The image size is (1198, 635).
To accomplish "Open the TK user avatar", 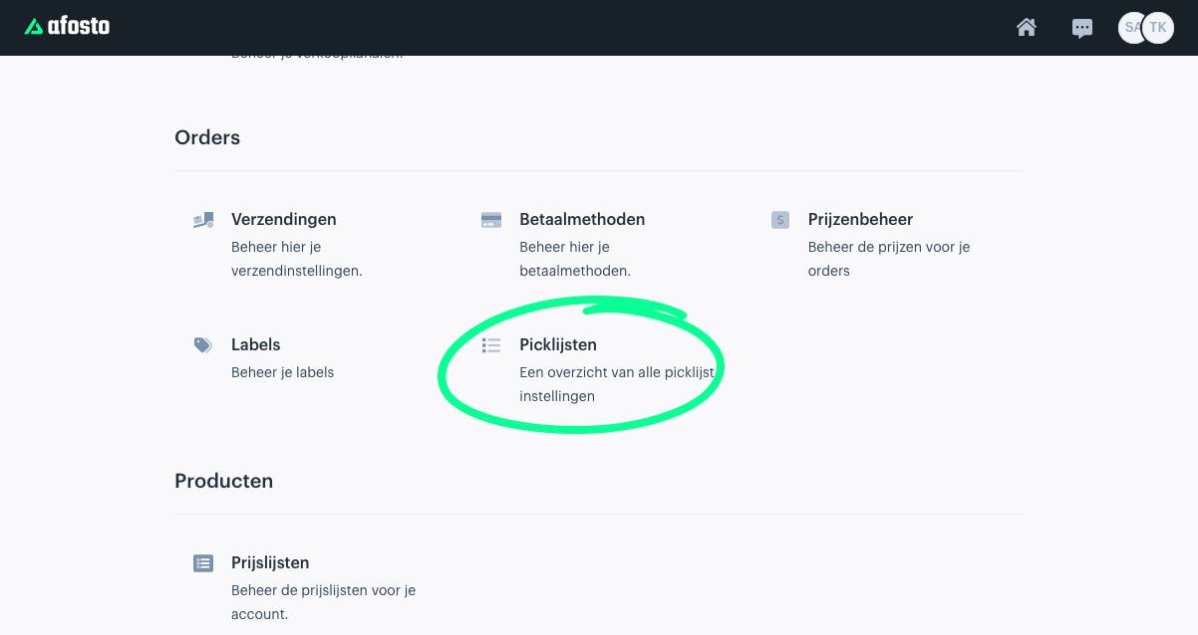I will coord(1158,28).
